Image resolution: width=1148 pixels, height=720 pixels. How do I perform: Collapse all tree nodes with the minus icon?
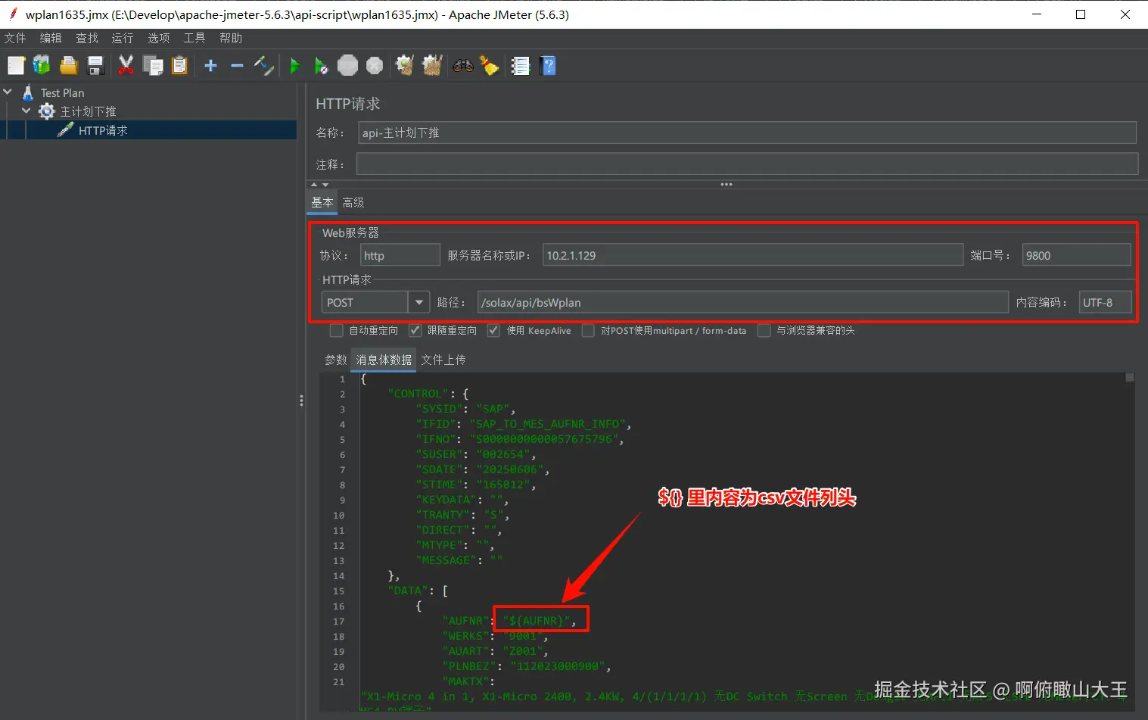[237, 66]
